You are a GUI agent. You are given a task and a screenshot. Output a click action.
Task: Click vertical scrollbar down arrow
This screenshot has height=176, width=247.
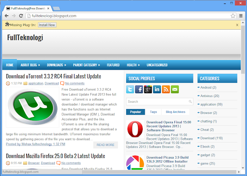point(243,168)
